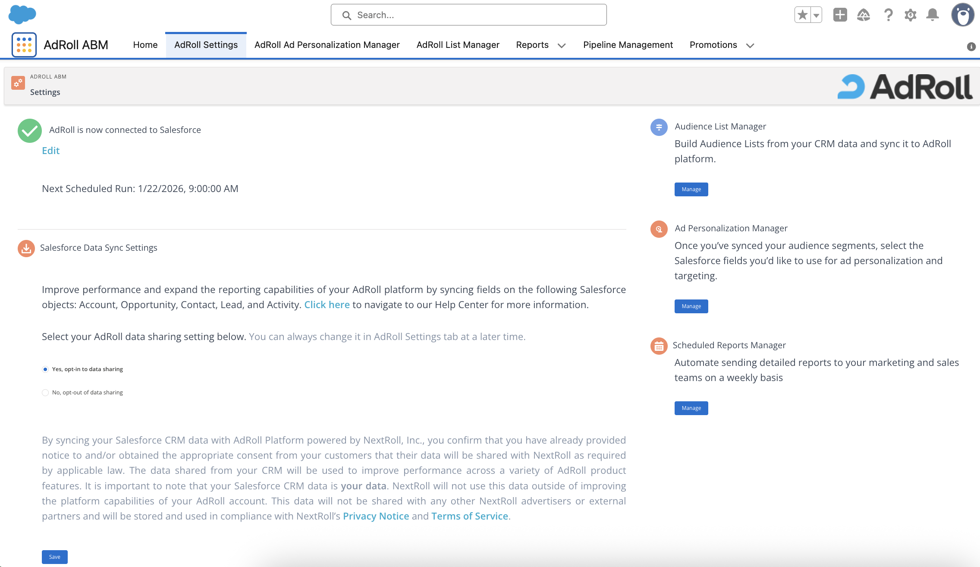Open the Help question mark icon

pyautogui.click(x=888, y=15)
